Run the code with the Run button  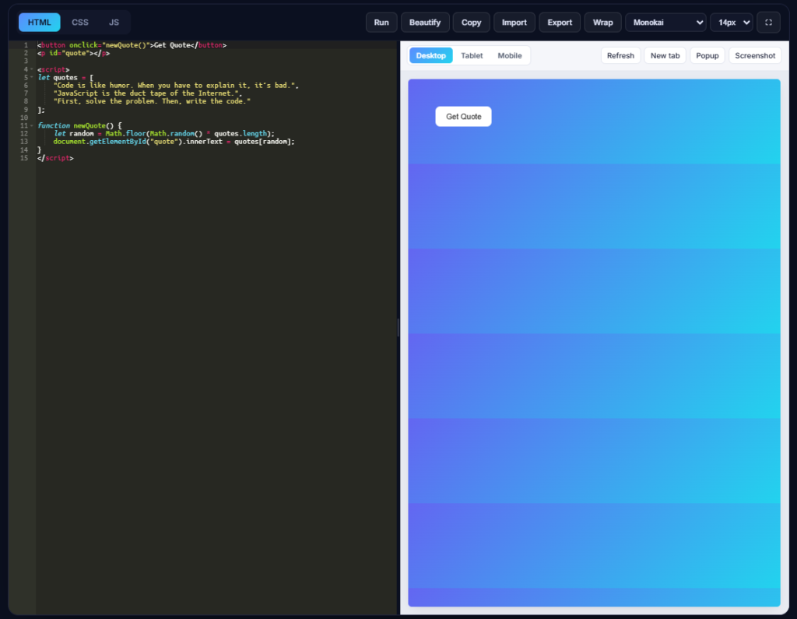pos(381,23)
